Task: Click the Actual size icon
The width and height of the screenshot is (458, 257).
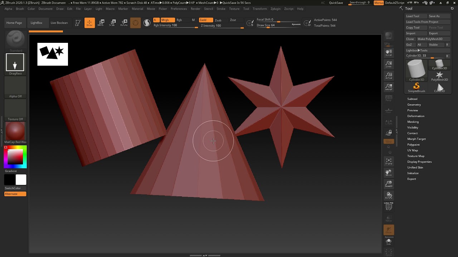Action: click(389, 76)
